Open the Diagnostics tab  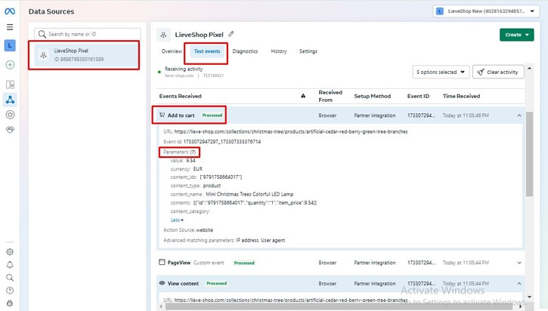pos(245,51)
